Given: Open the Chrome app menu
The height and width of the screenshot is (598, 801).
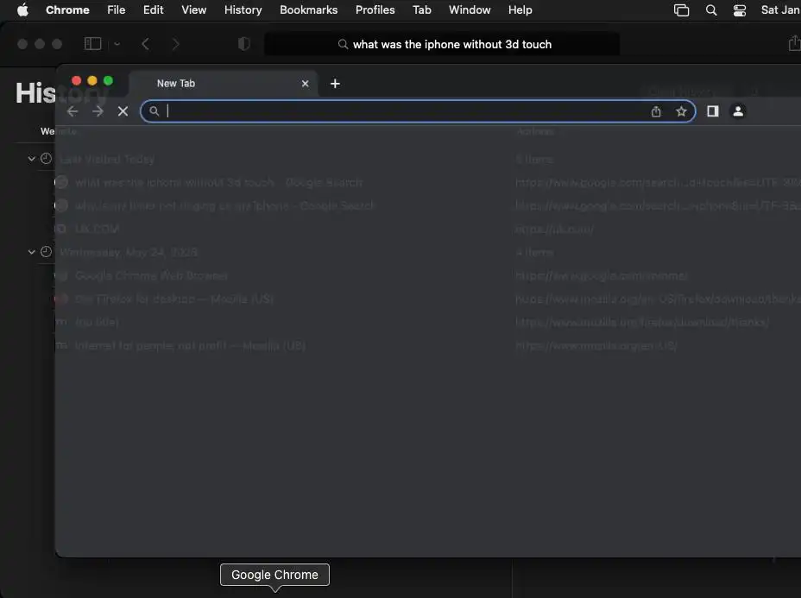Looking at the screenshot, I should [x=67, y=10].
